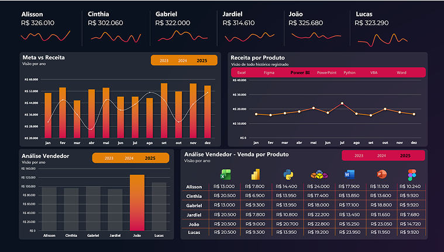Click Jardiel total R$ 314.610

tap(239, 23)
